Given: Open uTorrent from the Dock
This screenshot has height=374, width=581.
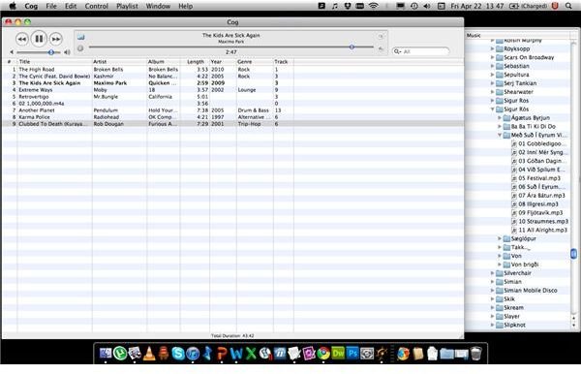Looking at the screenshot, I should pos(120,354).
